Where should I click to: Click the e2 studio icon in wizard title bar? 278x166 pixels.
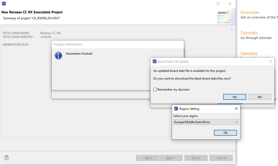pos(4,4)
